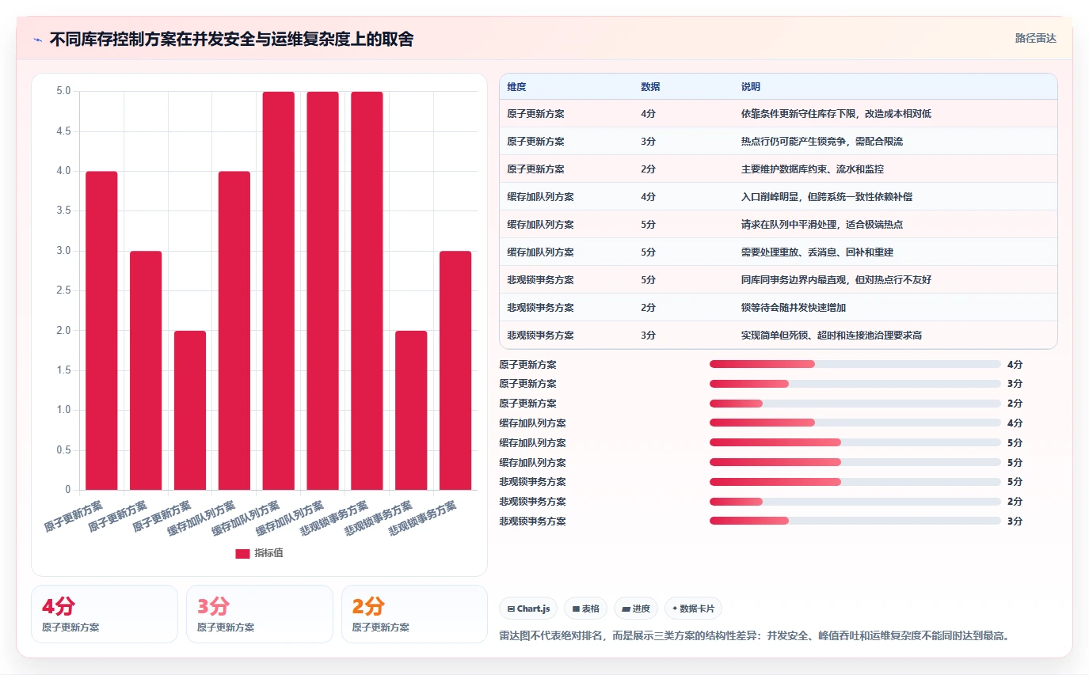Image resolution: width=1089 pixels, height=675 pixels.
Task: Open the 2分 原子更新方案 stat card
Action: (414, 614)
